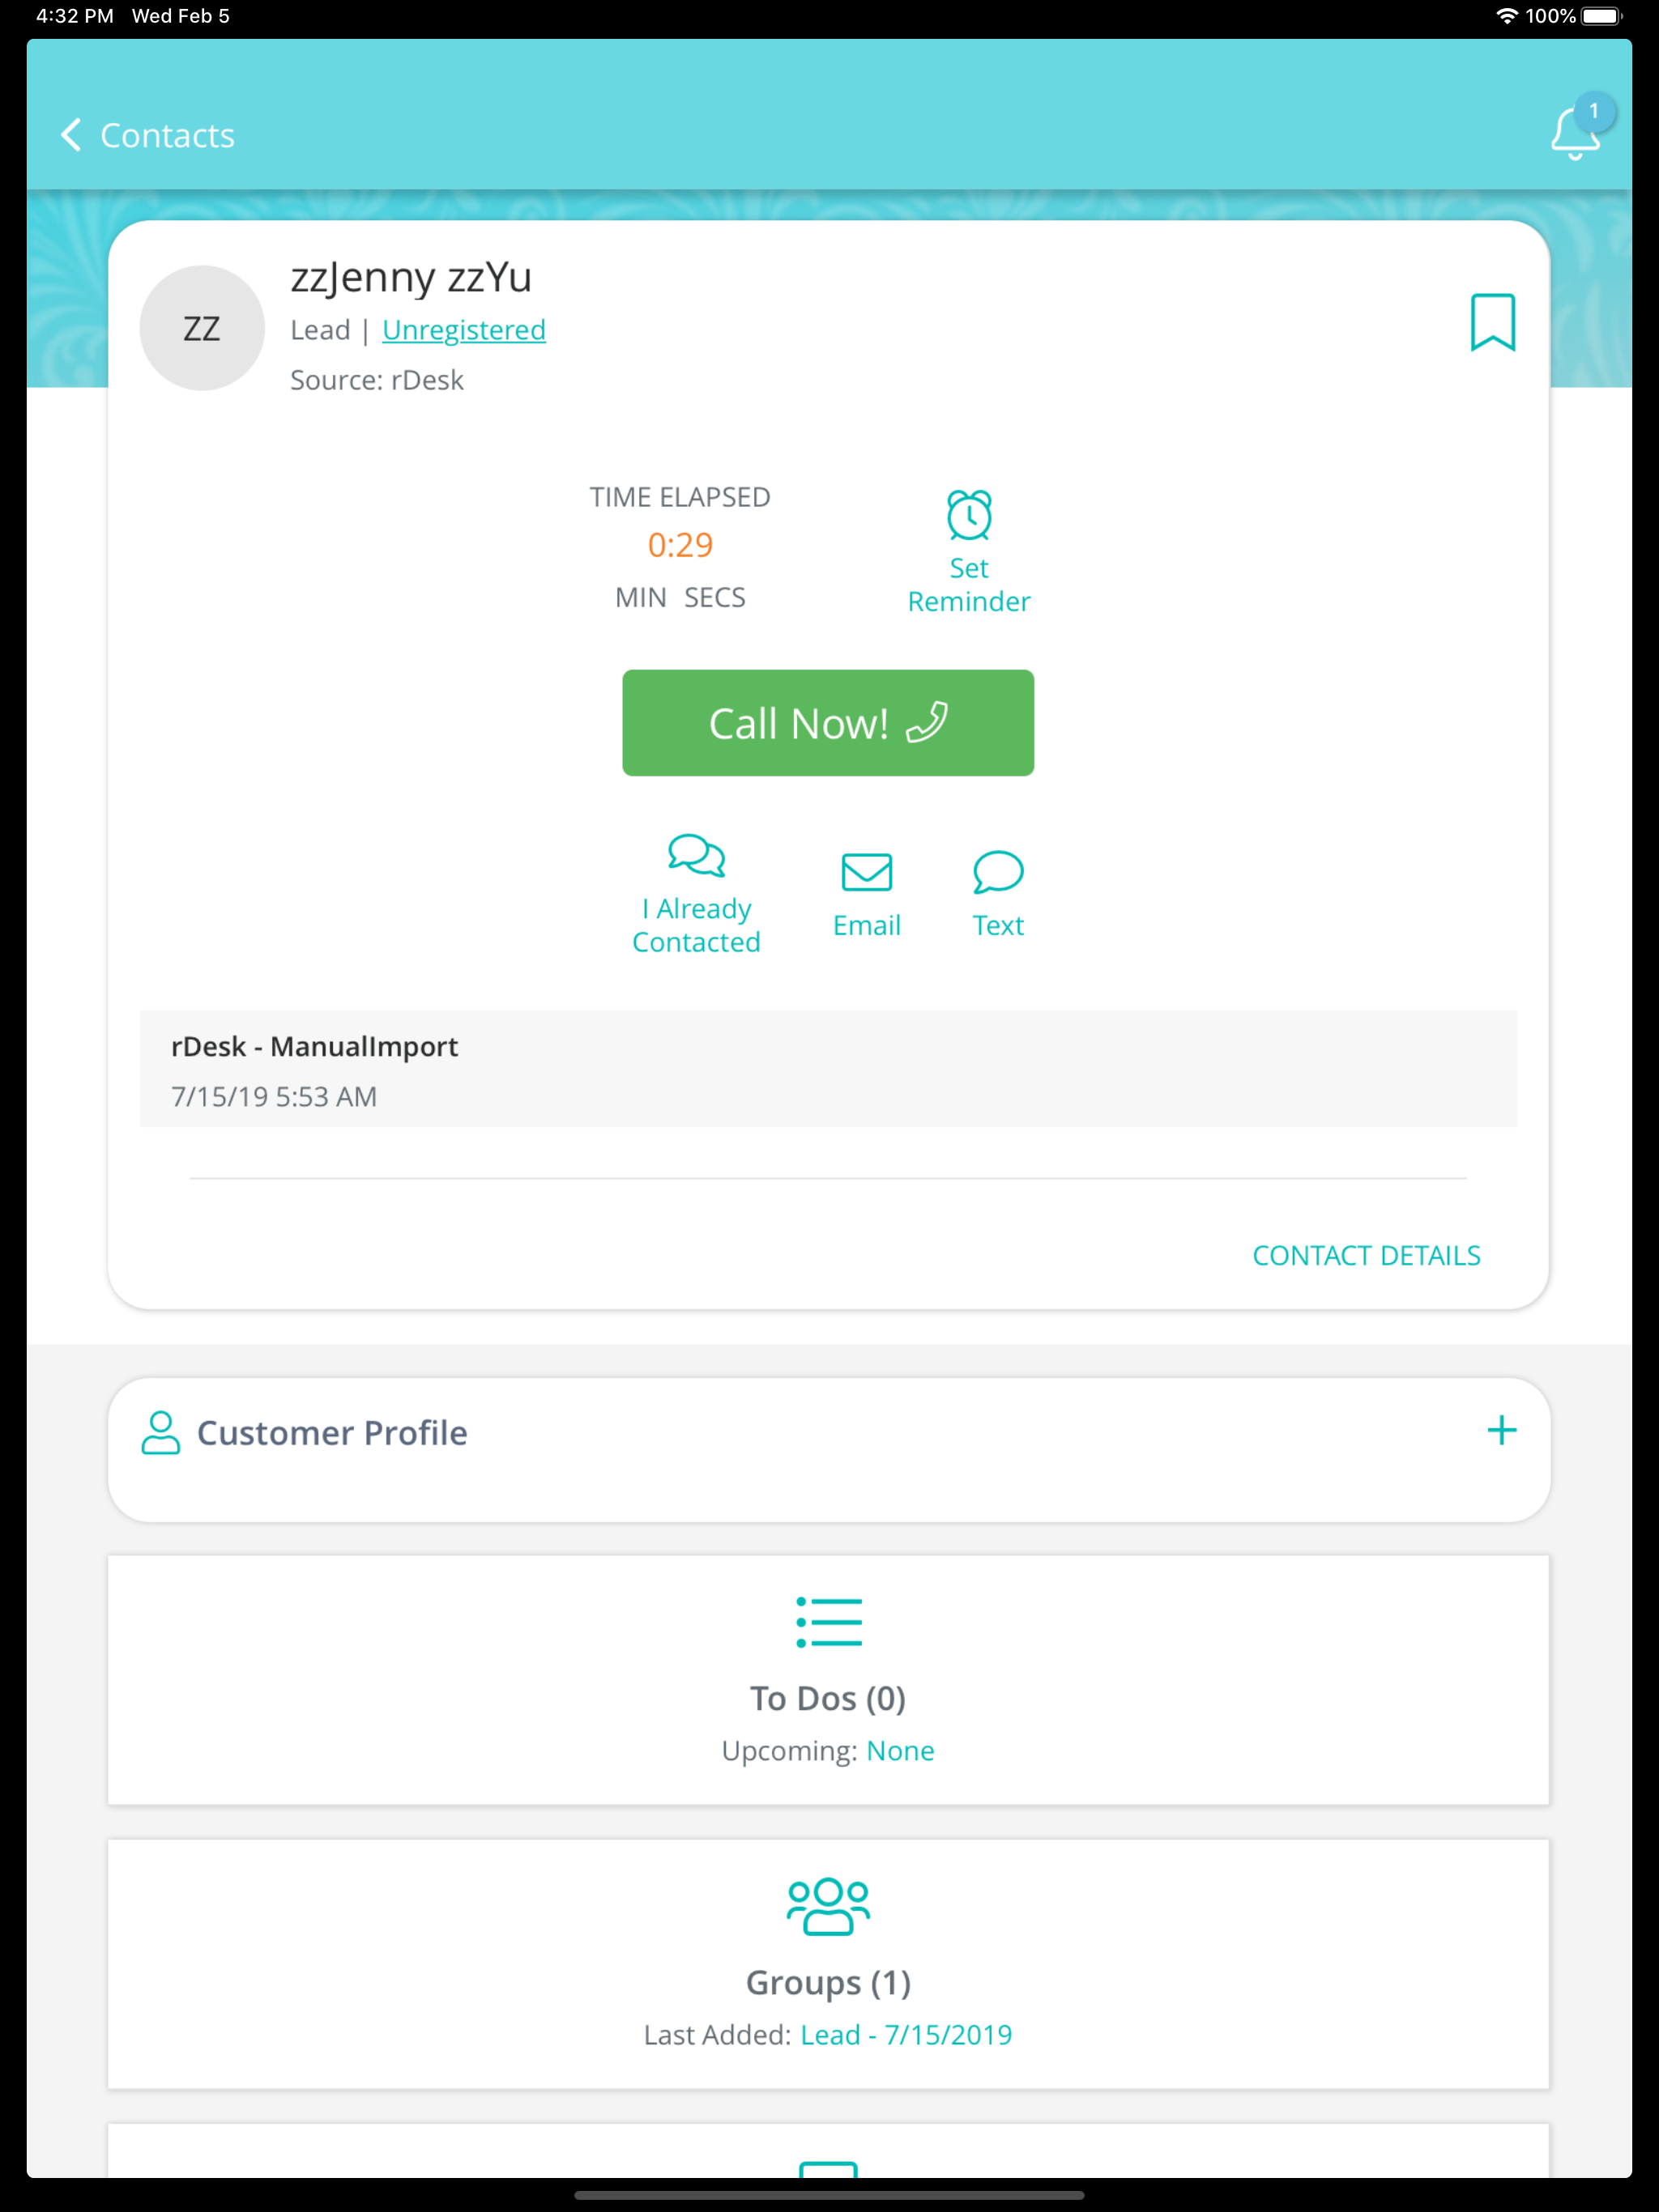Tap the Text speech bubble icon

click(998, 872)
